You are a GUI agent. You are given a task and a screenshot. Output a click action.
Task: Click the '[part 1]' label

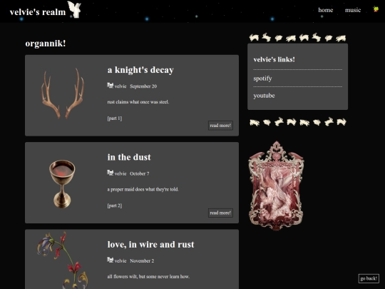[115, 118]
